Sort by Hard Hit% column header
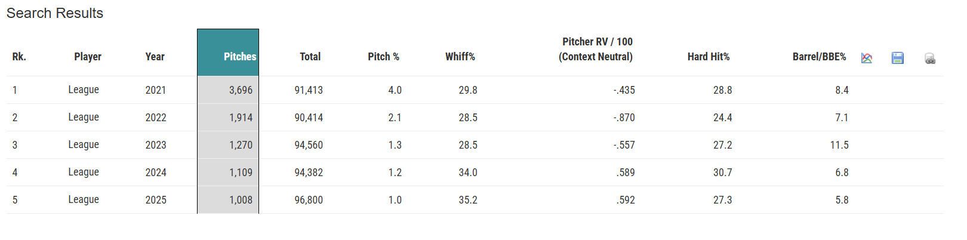 pyautogui.click(x=708, y=57)
